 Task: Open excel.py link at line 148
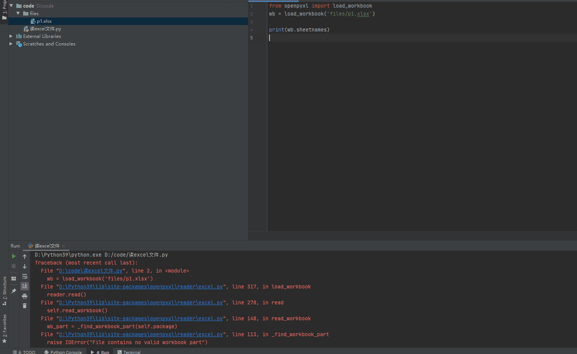(141, 318)
